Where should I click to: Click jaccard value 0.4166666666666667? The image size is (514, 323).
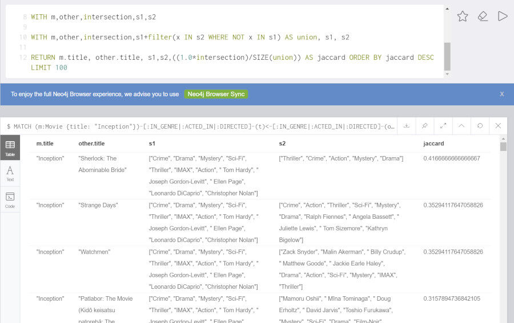click(x=451, y=158)
